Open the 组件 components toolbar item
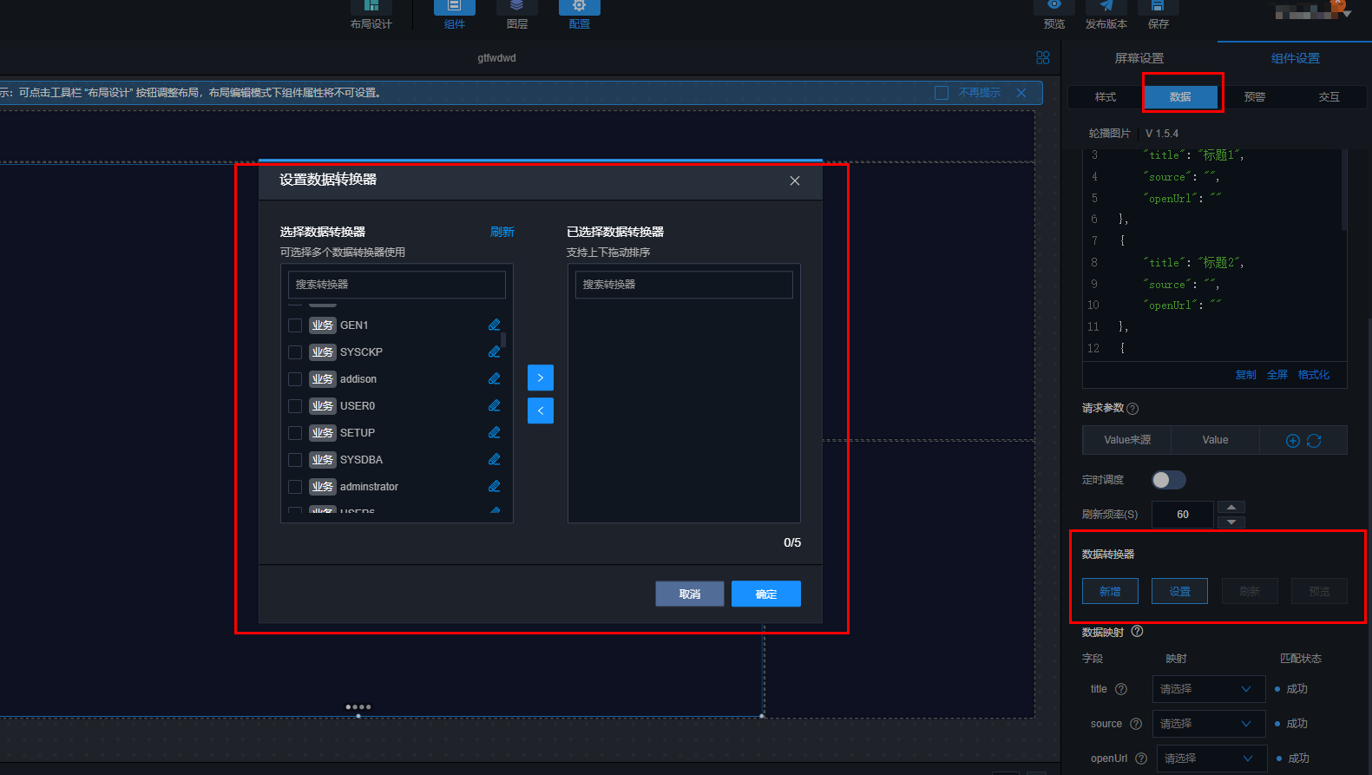The image size is (1372, 775). tap(455, 16)
